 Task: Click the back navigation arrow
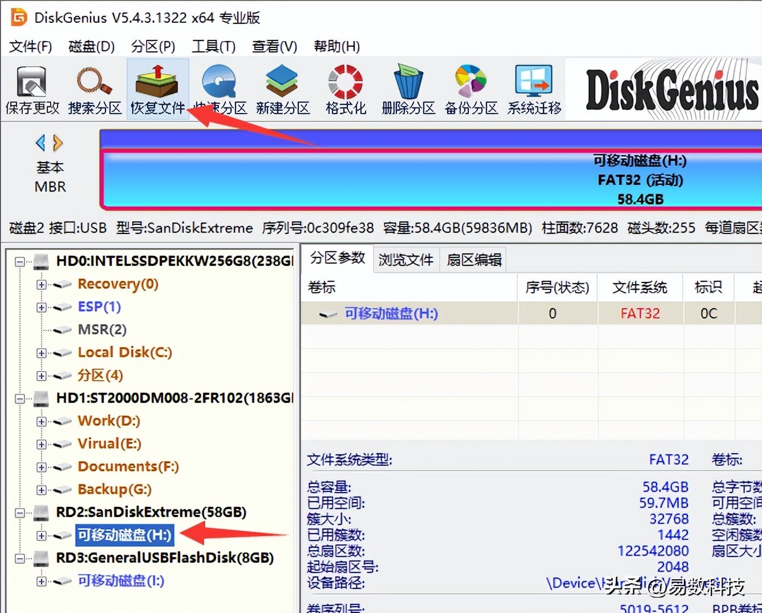(40, 143)
